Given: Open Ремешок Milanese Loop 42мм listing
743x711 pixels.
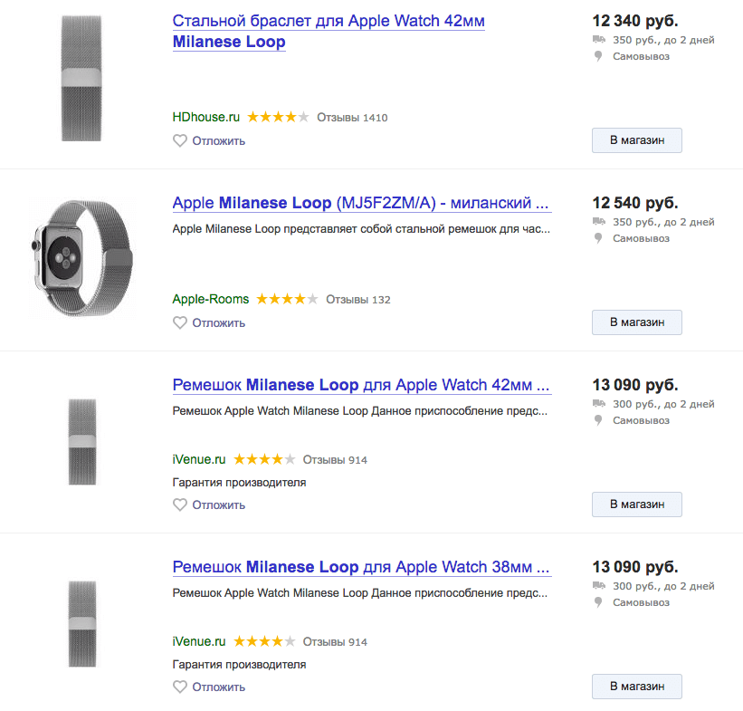Looking at the screenshot, I should tap(361, 385).
